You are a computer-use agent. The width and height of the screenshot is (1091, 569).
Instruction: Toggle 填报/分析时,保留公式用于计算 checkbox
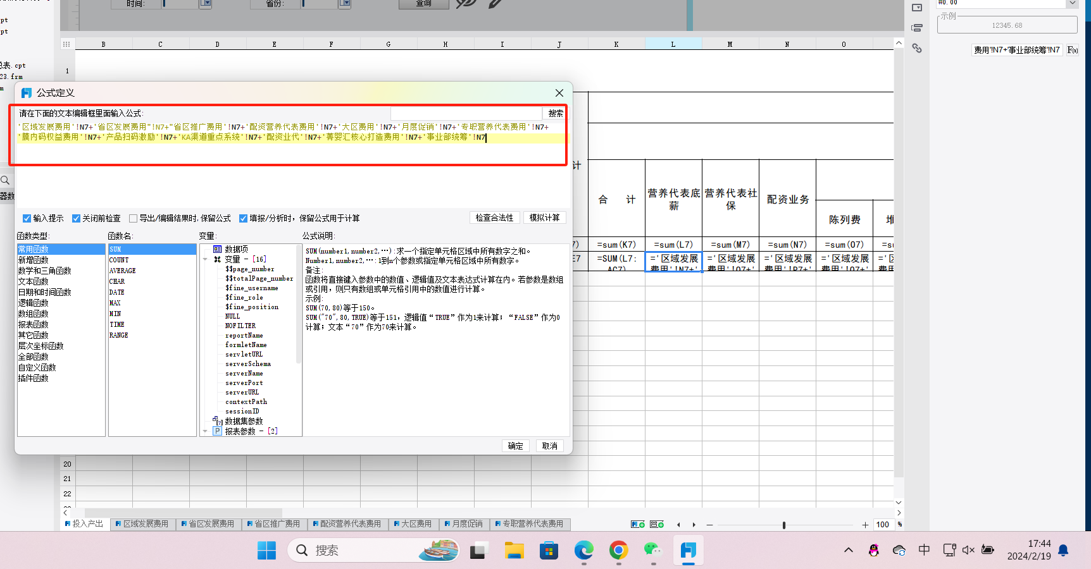(x=243, y=218)
